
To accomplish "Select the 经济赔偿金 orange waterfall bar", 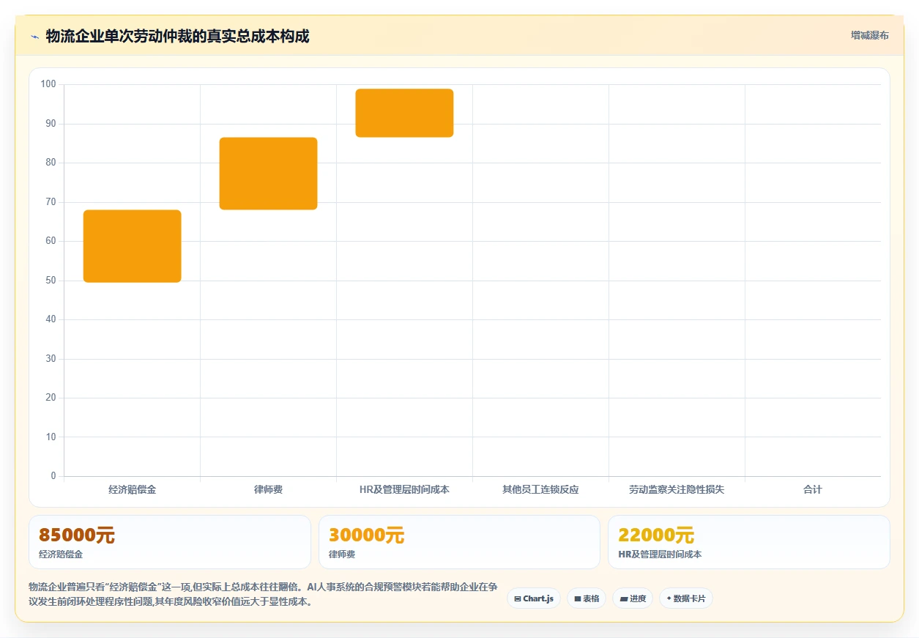I will 132,246.
